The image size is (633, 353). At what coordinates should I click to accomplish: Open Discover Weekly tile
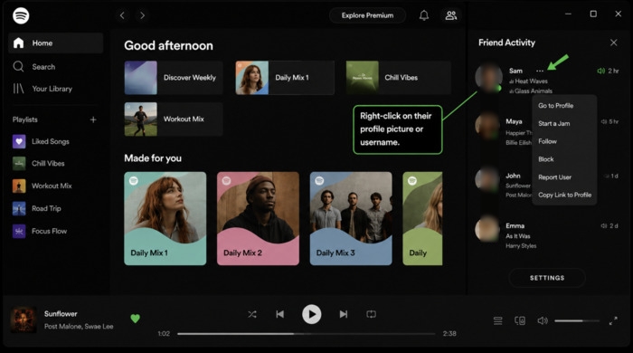click(174, 78)
